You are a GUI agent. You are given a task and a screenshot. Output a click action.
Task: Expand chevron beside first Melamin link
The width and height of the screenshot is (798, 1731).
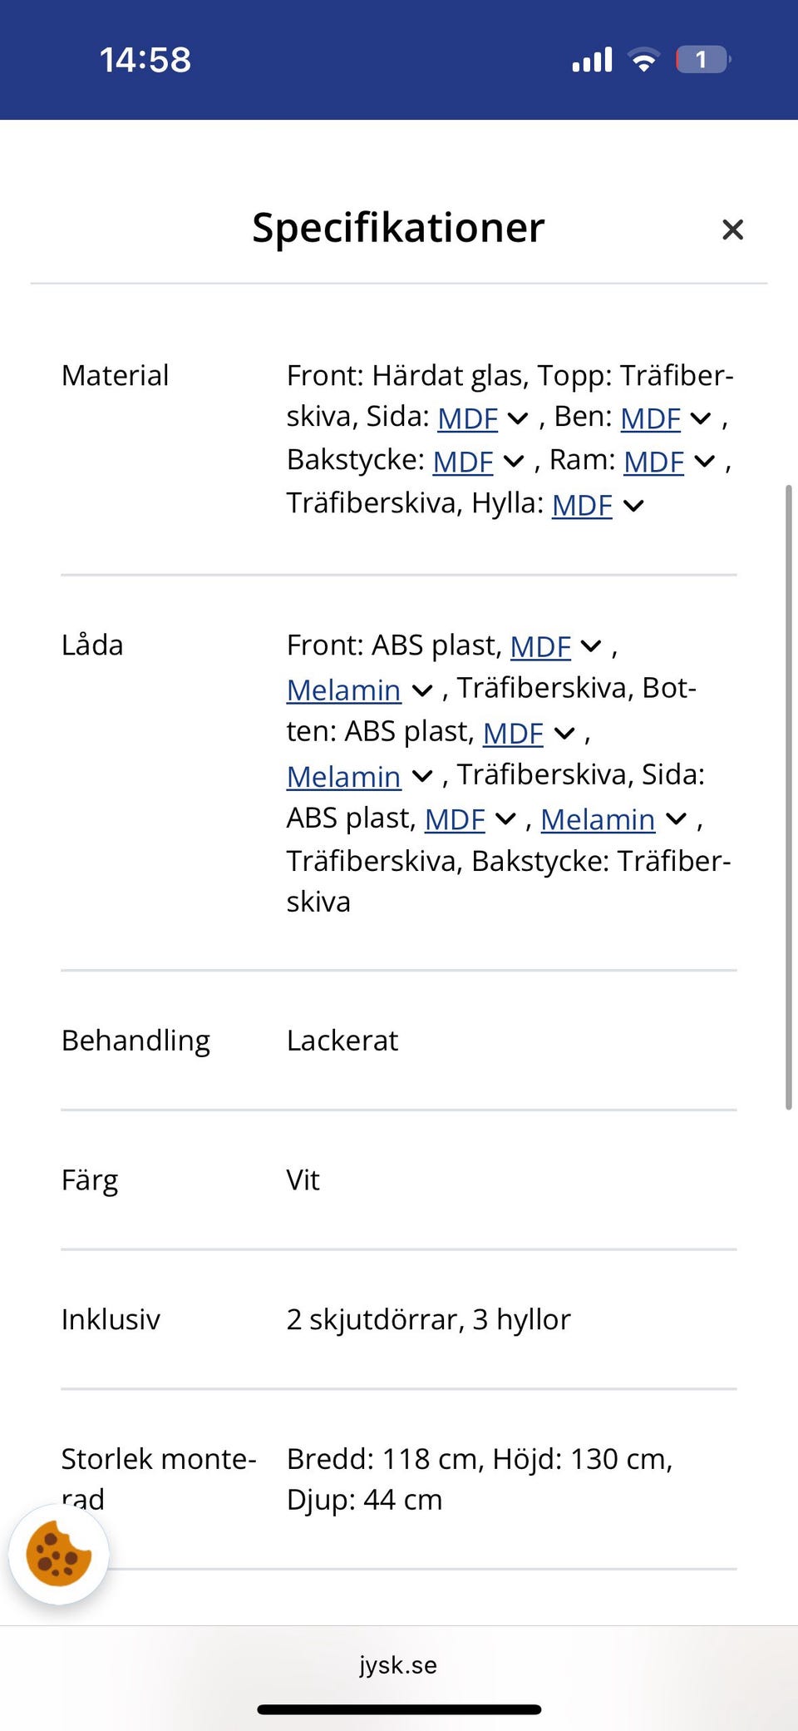[x=422, y=690]
